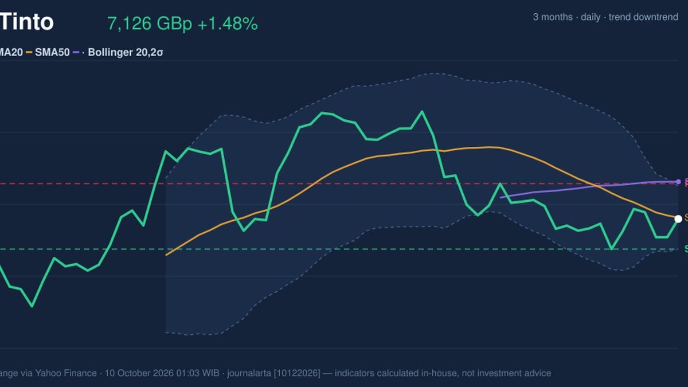This screenshot has width=688, height=387.
Task: Toggle the partially visible SMA20 legend entry
Action: 11,52
